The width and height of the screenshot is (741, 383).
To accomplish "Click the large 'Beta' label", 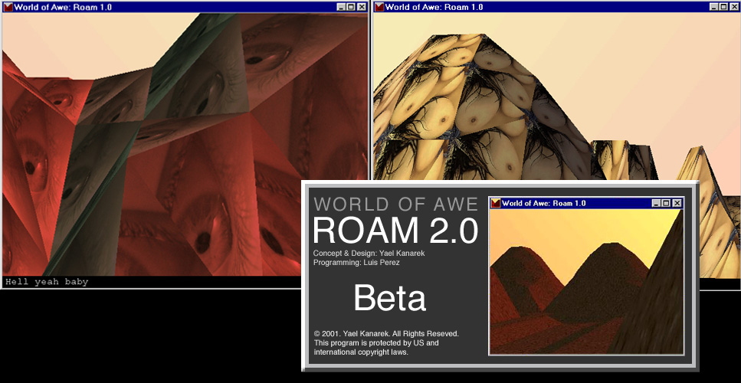I will (390, 298).
